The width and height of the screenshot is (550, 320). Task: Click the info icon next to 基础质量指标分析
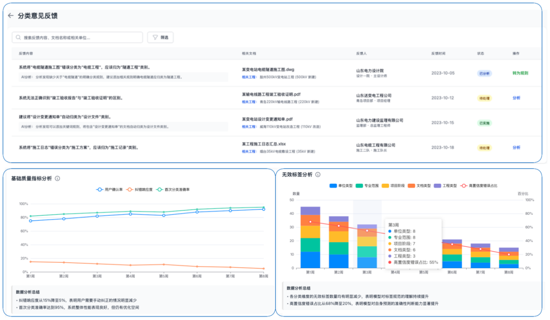click(57, 178)
